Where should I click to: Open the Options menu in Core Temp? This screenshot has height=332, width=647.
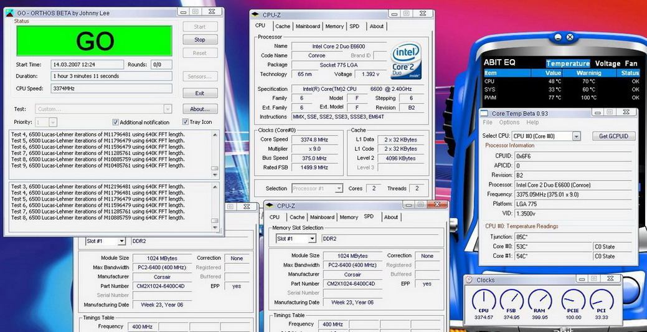[509, 123]
